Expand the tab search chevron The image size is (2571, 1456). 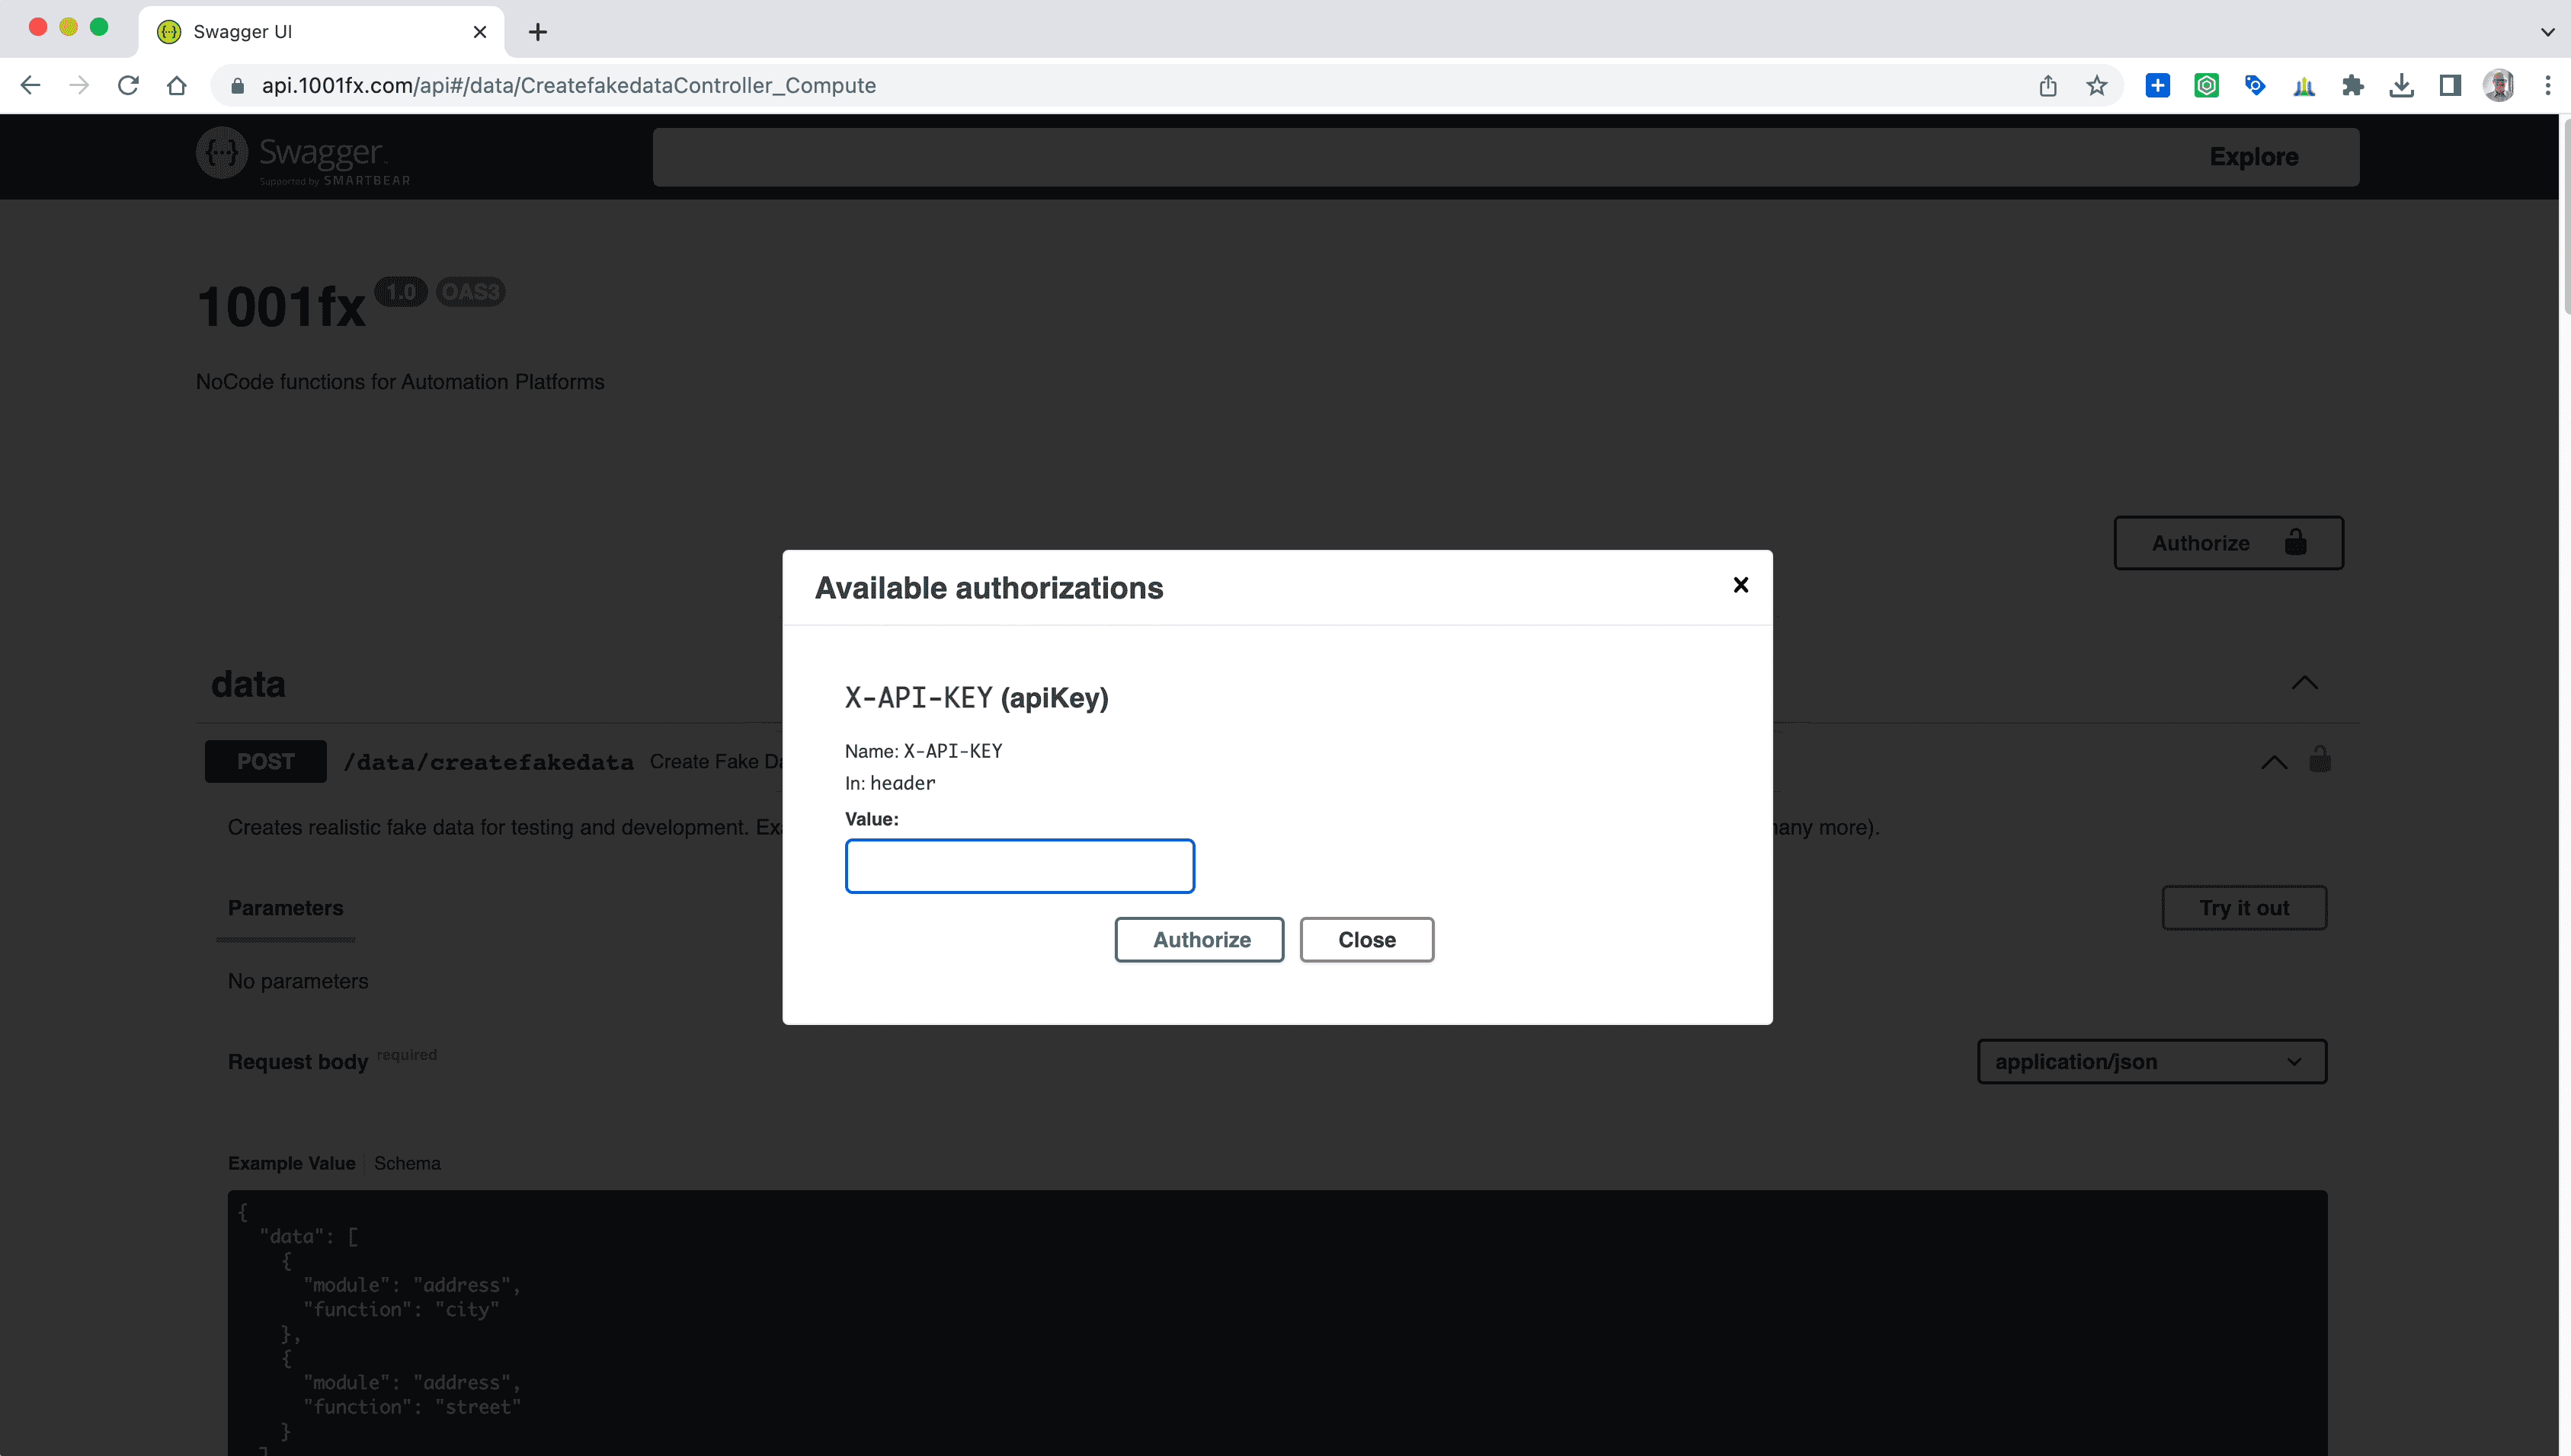(2547, 32)
